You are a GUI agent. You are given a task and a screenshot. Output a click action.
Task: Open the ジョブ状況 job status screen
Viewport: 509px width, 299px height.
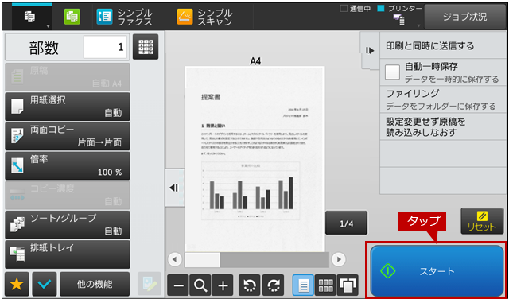coord(464,17)
